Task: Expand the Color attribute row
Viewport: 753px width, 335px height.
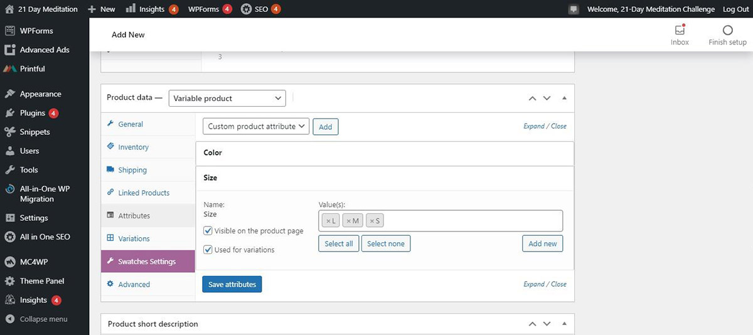Action: click(384, 153)
